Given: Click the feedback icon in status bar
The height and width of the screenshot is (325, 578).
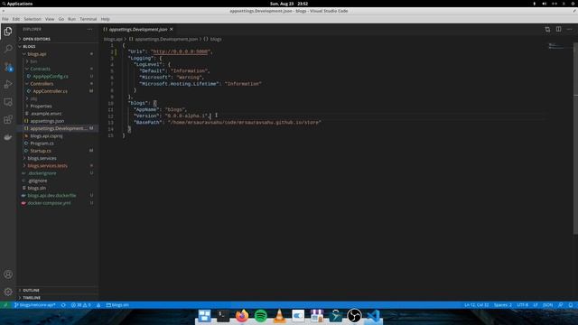Looking at the screenshot, I should tap(560, 305).
